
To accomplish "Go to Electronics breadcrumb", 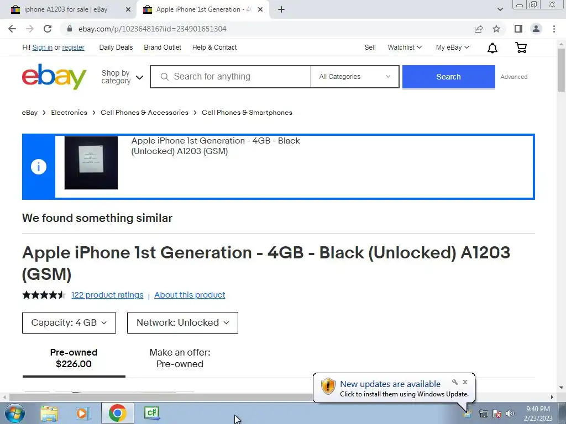I will point(69,113).
